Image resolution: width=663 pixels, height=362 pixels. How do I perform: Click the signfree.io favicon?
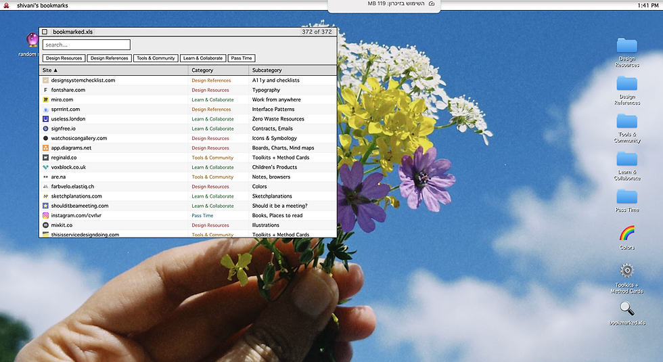pos(46,129)
